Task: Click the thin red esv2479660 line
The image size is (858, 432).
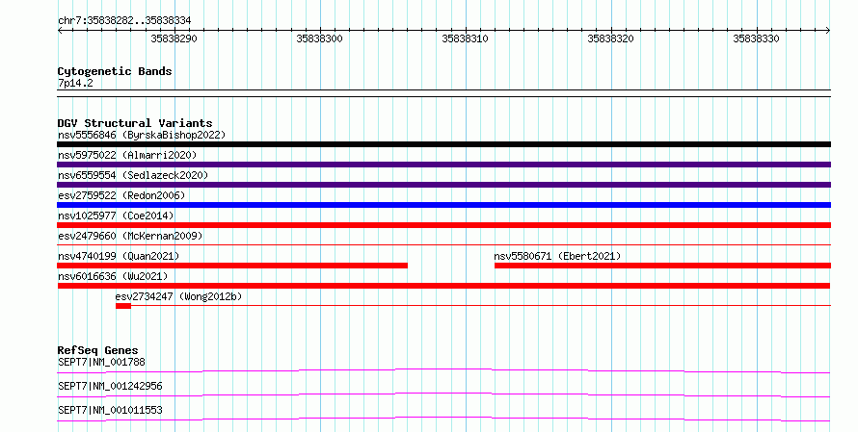Action: pos(443,244)
